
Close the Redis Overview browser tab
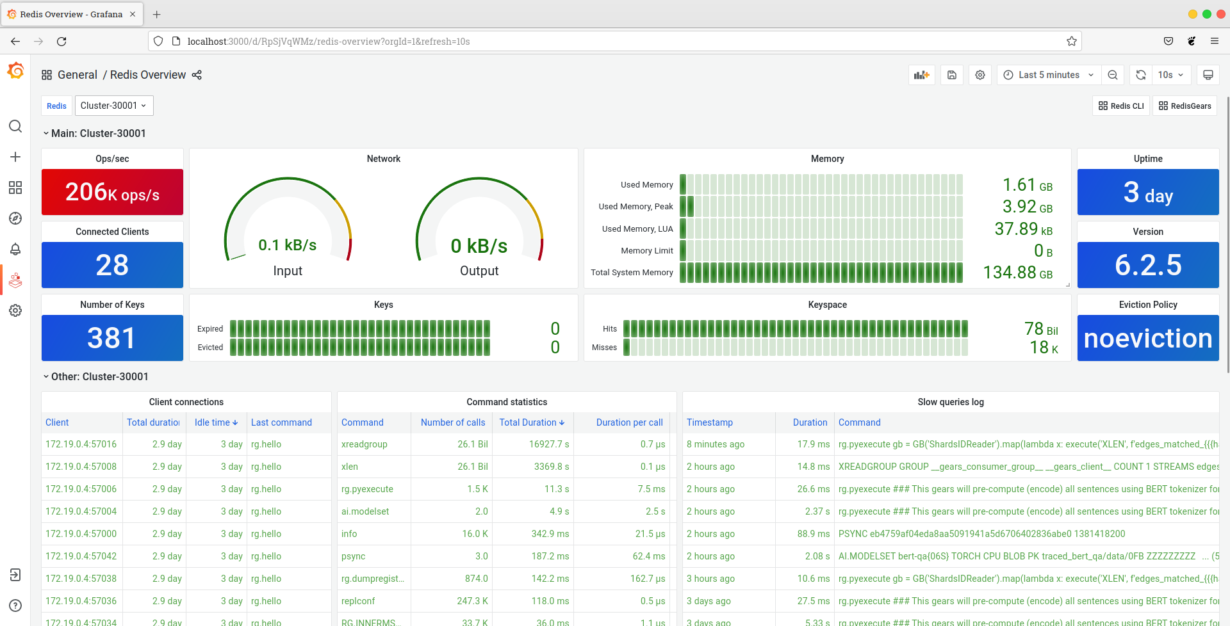133,14
